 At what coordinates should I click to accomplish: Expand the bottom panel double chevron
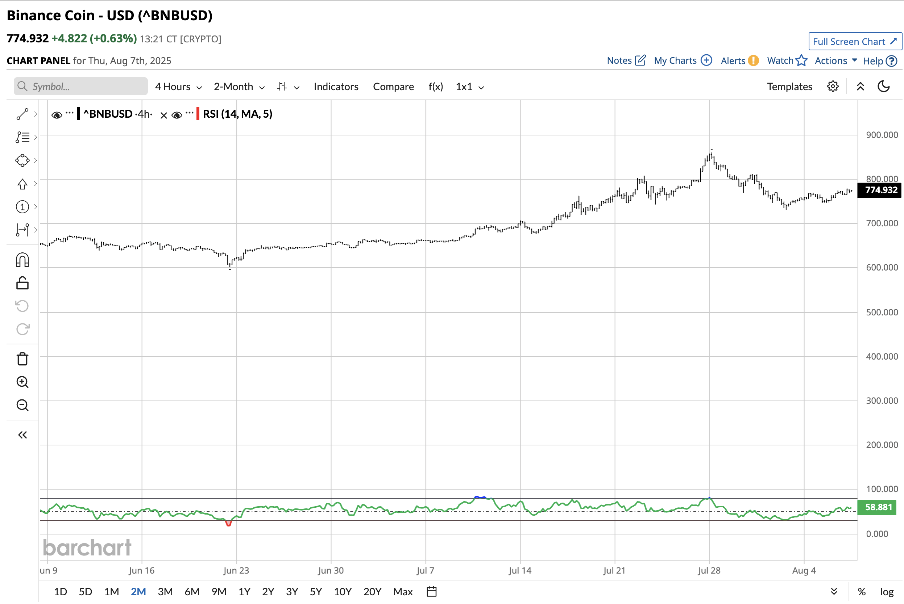pos(834,591)
